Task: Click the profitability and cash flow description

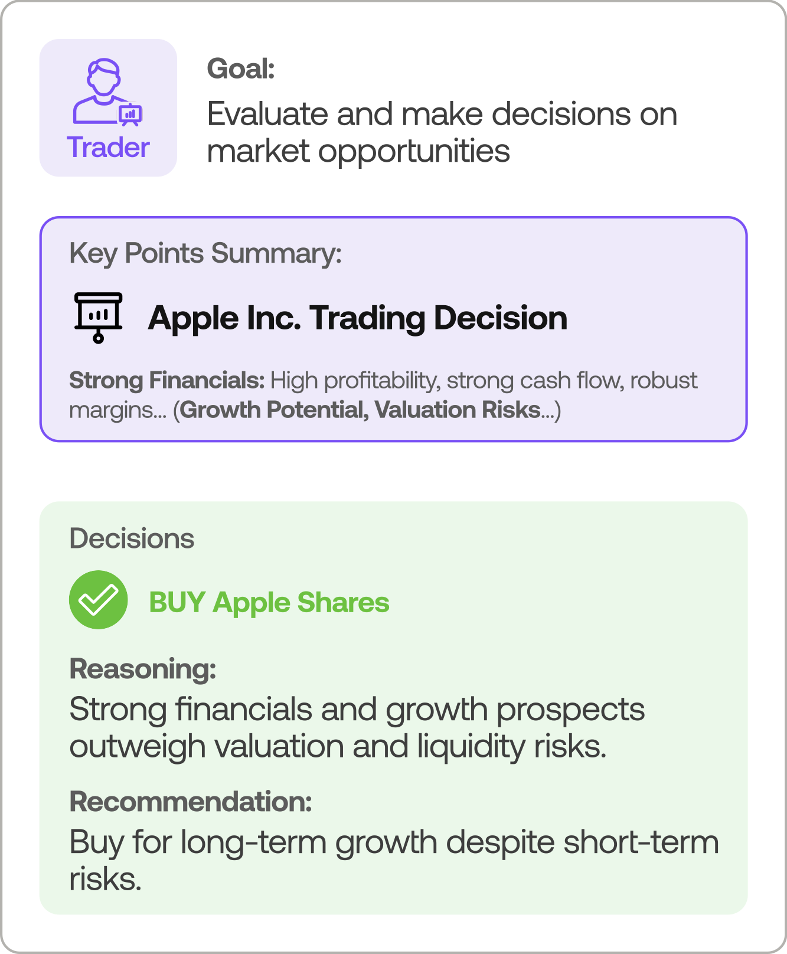Action: tap(483, 380)
